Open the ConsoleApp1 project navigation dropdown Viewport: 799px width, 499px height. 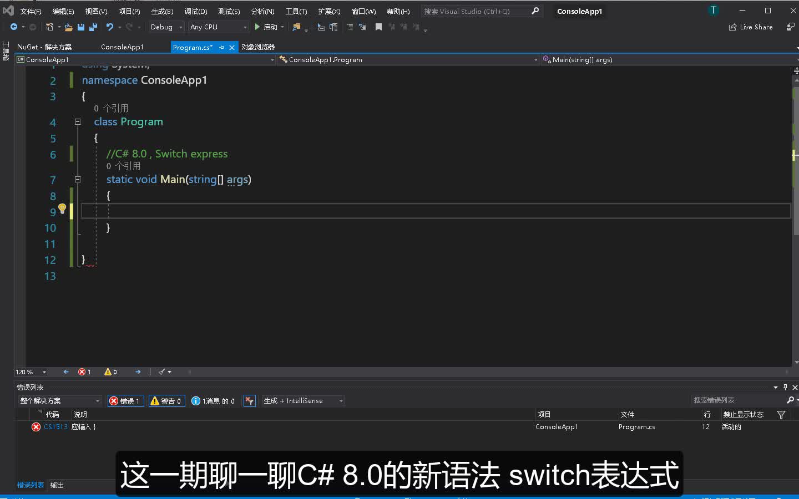point(145,59)
